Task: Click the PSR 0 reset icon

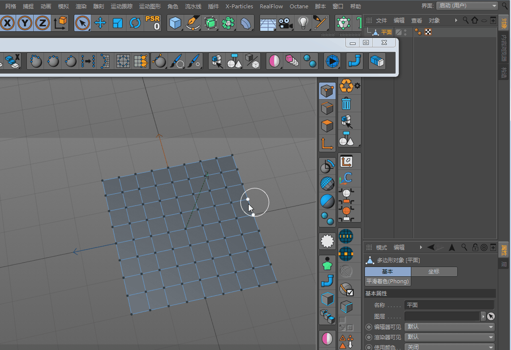Action: (x=152, y=23)
